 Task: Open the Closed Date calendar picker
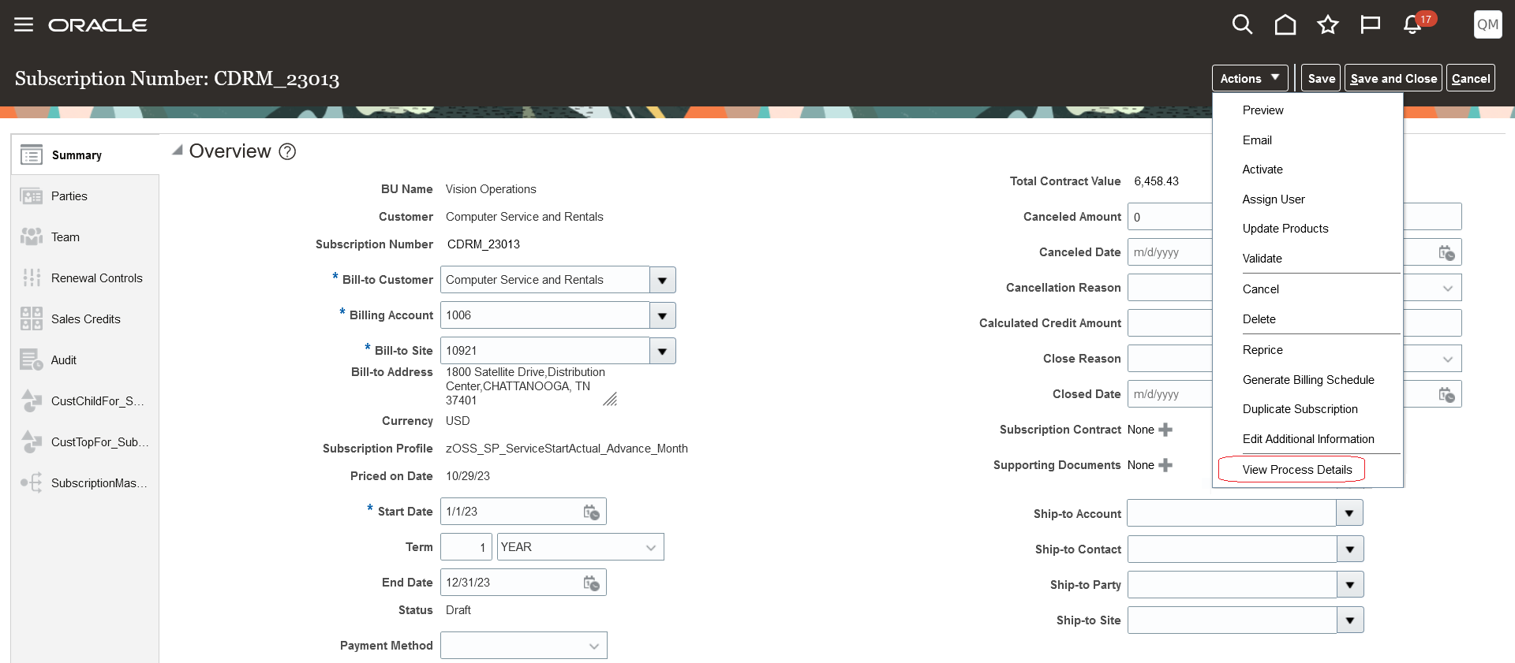coord(1446,394)
